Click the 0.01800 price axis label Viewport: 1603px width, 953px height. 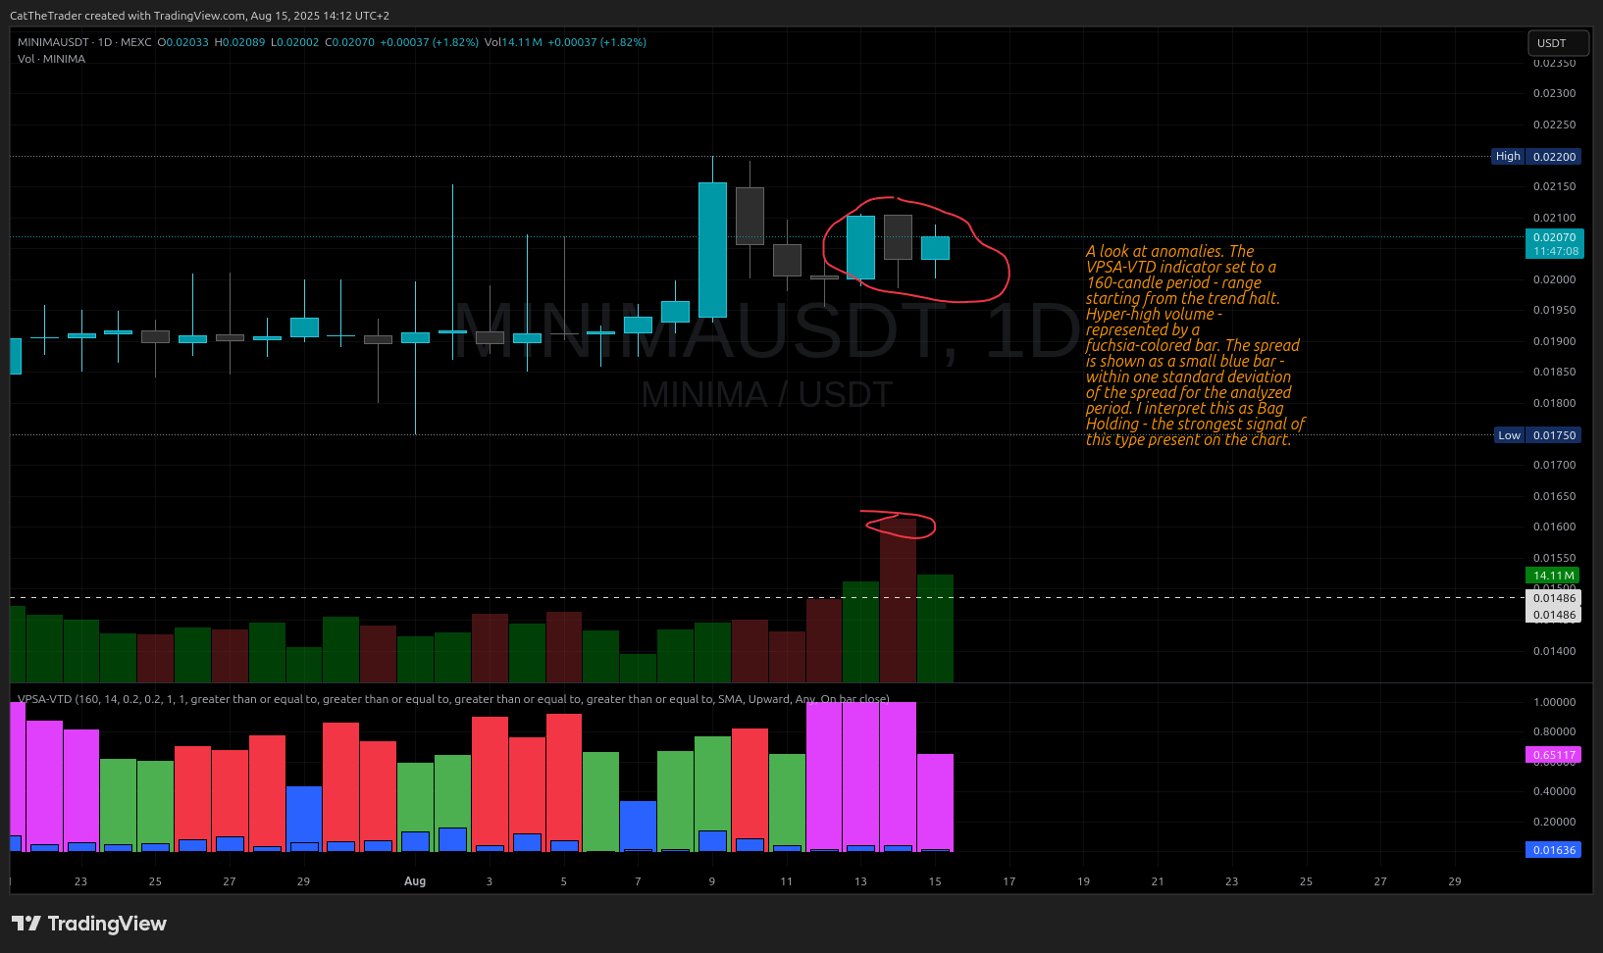(x=1555, y=403)
